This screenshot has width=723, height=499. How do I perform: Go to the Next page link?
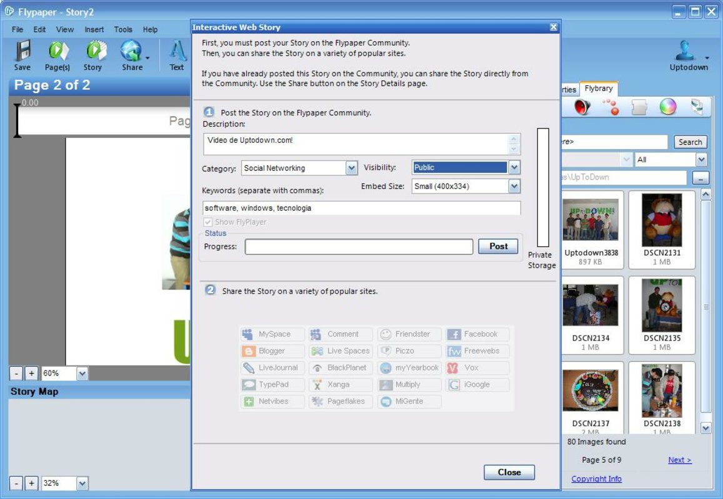[x=680, y=460]
